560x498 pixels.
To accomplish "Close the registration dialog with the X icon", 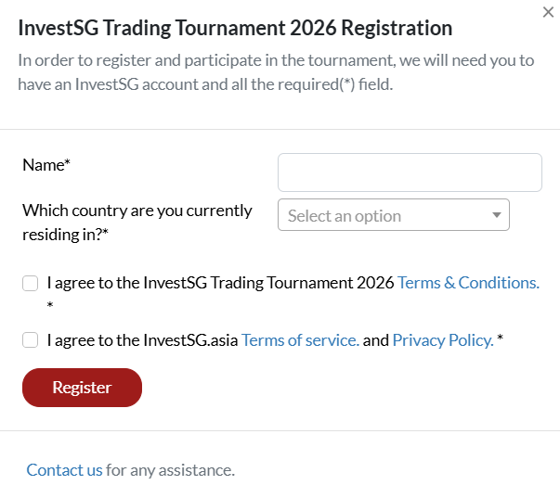I will coord(547,12).
